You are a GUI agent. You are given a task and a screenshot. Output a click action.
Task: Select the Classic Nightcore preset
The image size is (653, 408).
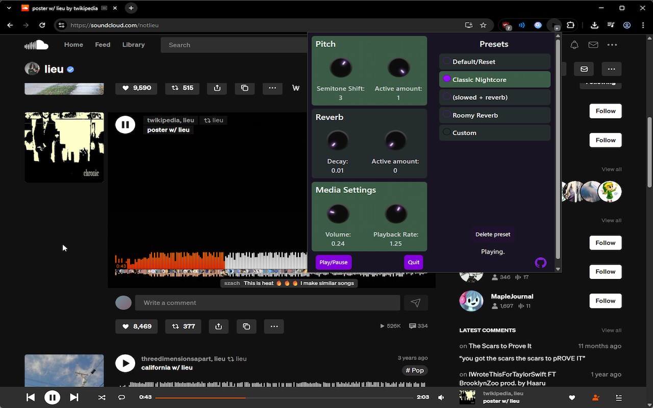click(495, 80)
